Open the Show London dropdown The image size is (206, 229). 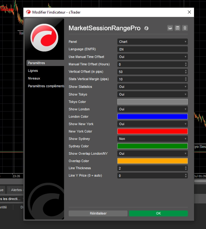[152, 109]
